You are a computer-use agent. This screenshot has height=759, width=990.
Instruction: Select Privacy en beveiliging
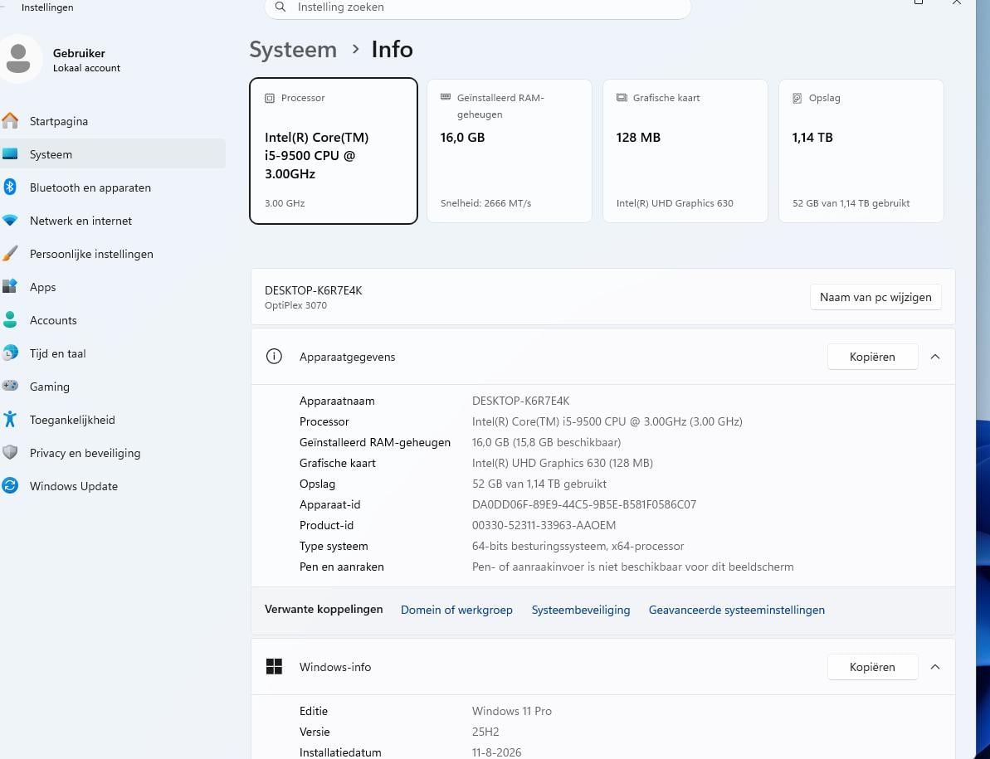112,453
